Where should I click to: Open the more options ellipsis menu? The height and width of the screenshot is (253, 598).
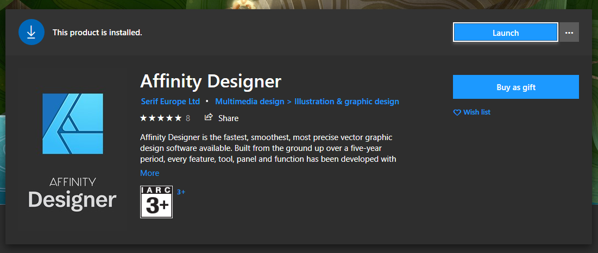[x=569, y=33]
